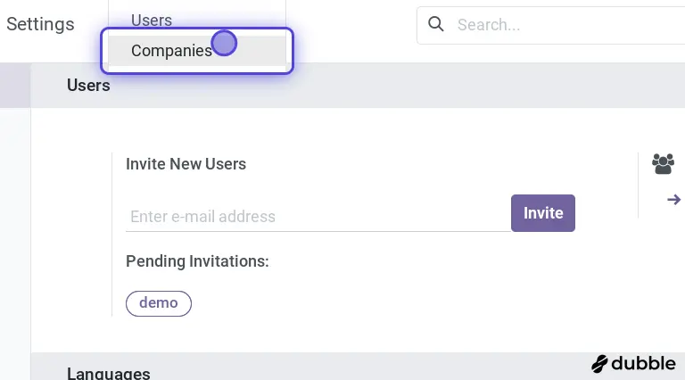Open the Settings app menu title
685x380 pixels.
point(40,24)
